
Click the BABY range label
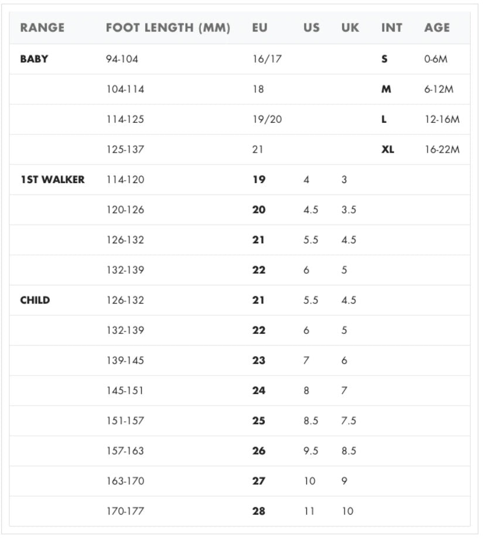coord(34,59)
